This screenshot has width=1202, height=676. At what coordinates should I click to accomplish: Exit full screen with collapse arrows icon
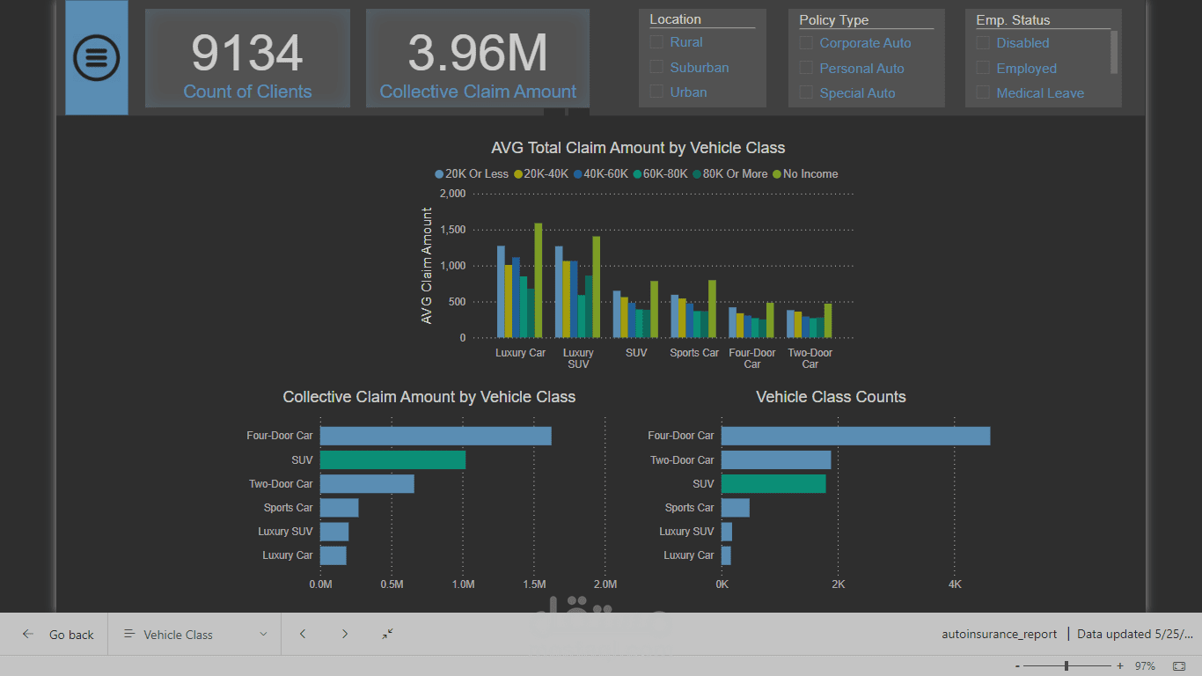click(x=388, y=634)
